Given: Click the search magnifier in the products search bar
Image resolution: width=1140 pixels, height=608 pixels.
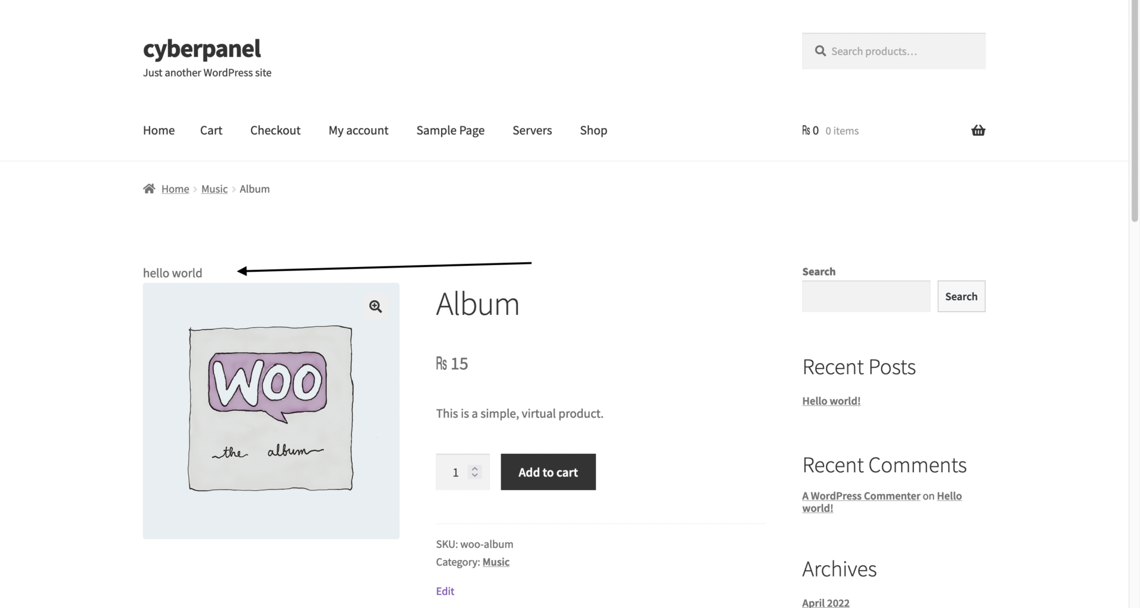Looking at the screenshot, I should click(x=820, y=51).
